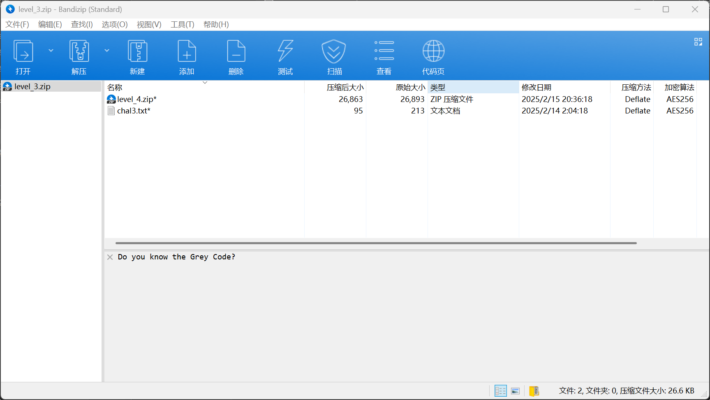The height and width of the screenshot is (400, 710).
Task: Select level_3.zip in the folder tree
Action: tap(51, 86)
